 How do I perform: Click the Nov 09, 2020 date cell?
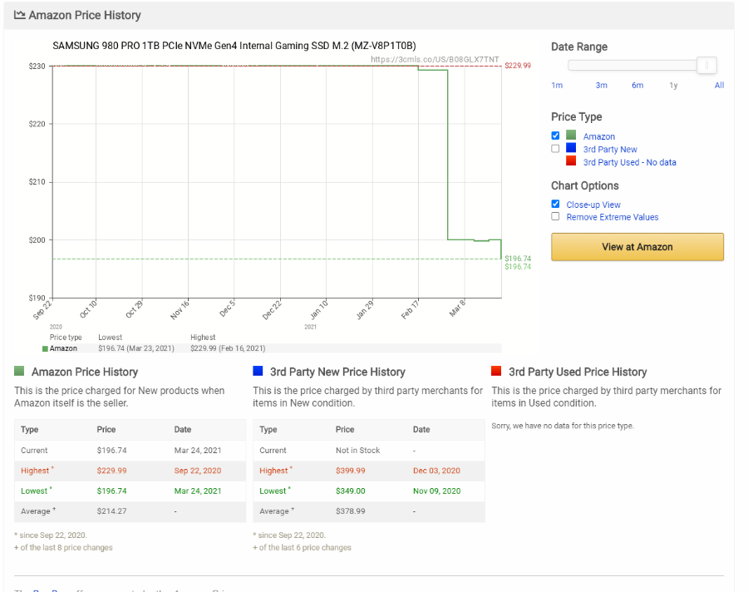click(436, 491)
